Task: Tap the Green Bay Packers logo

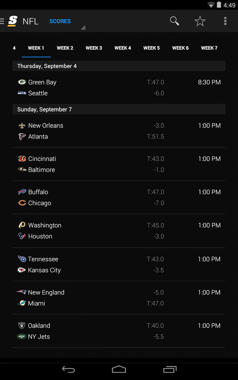Action: click(22, 82)
